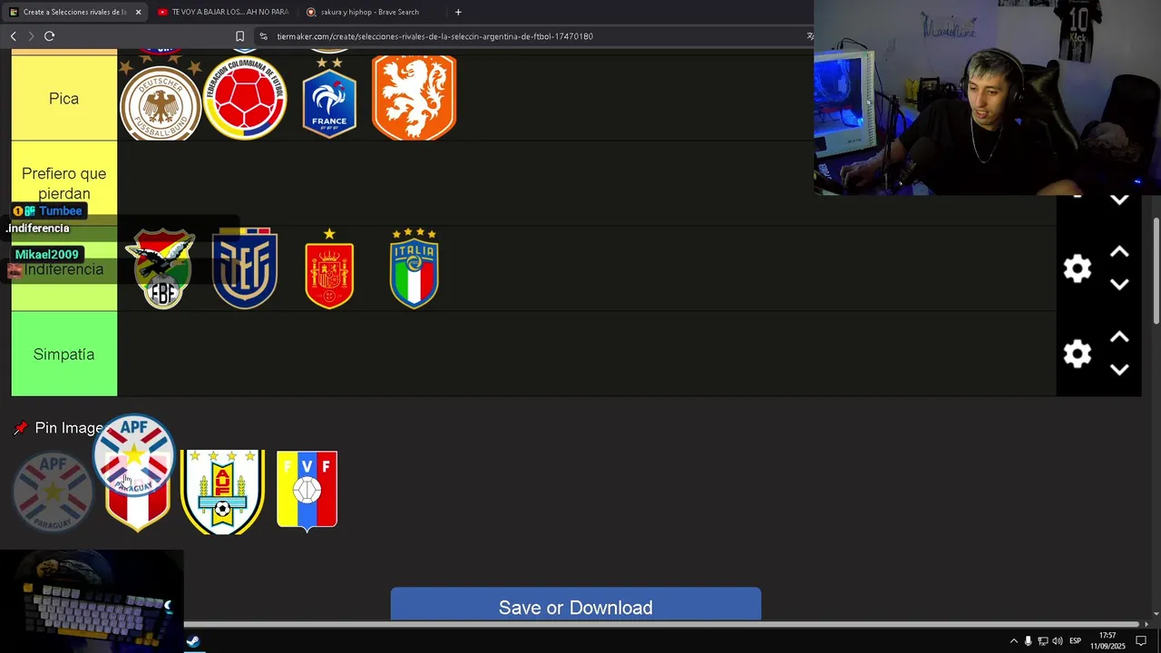Click the Save or Download button
The height and width of the screenshot is (653, 1161).
coord(576,605)
